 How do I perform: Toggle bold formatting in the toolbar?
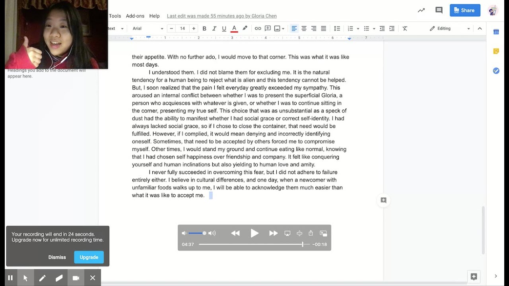click(x=204, y=29)
